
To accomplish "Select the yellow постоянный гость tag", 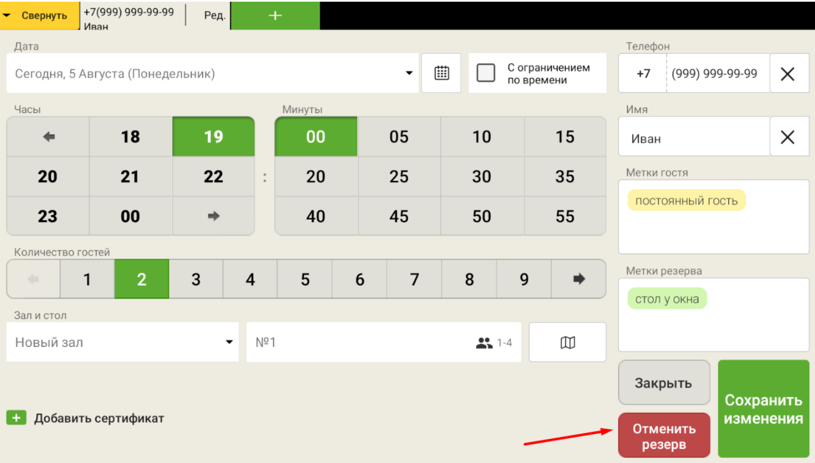I will (686, 201).
